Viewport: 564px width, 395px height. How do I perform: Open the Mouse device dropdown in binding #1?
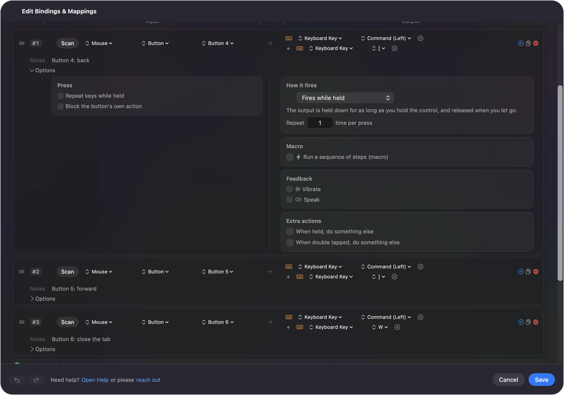(99, 43)
